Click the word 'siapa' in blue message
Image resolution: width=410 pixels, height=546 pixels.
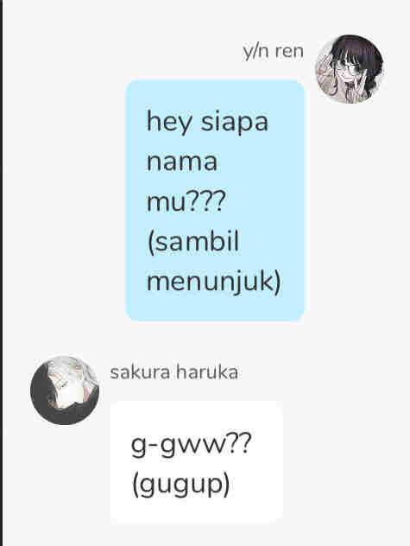[235, 121]
